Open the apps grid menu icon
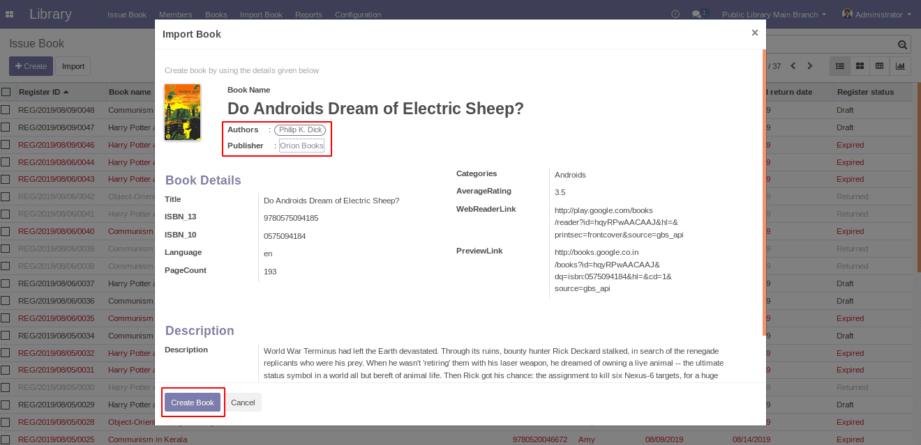This screenshot has width=921, height=445. point(9,14)
